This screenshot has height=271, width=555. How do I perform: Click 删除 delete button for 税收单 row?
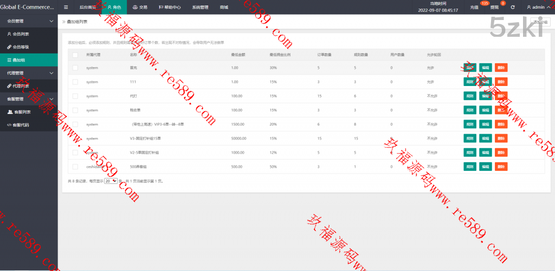pos(501,110)
